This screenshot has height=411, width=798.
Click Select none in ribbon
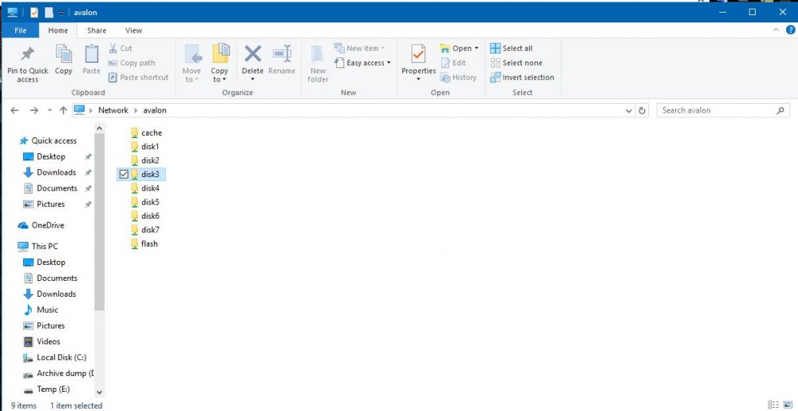(x=516, y=63)
